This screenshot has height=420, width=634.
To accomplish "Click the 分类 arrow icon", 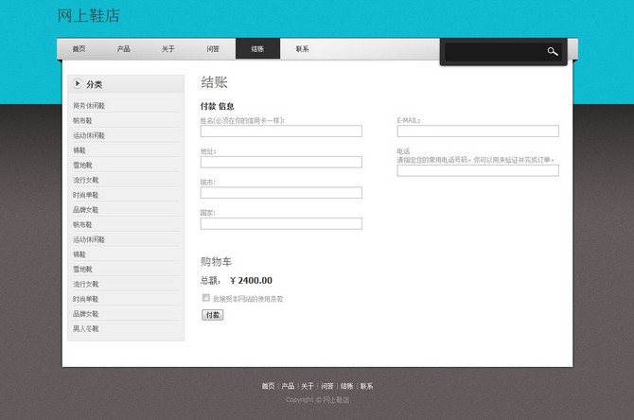I will pos(78,84).
